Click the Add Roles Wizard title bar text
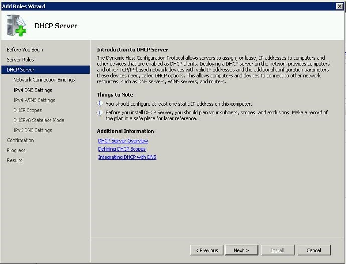 pos(24,6)
